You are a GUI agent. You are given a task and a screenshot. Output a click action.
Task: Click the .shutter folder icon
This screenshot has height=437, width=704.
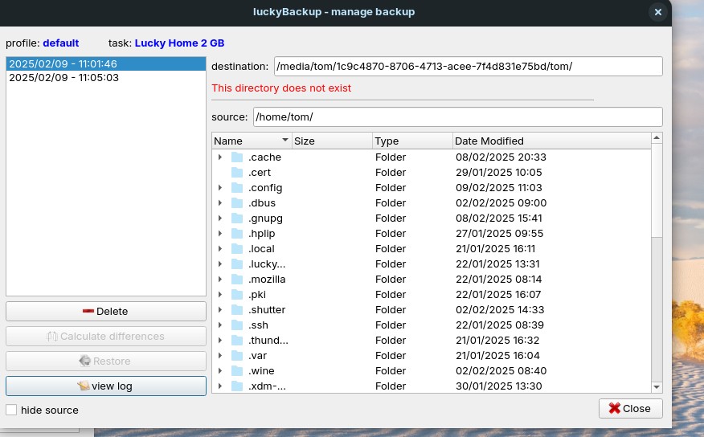[x=237, y=309]
